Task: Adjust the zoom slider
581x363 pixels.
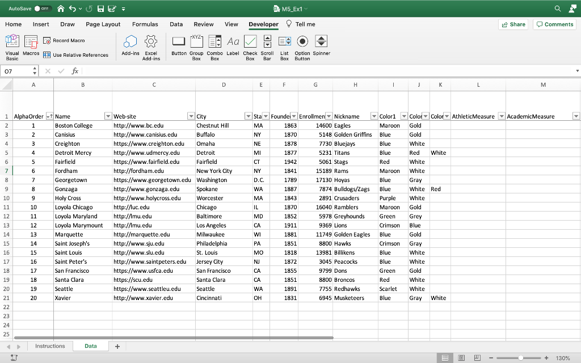Action: 521,358
